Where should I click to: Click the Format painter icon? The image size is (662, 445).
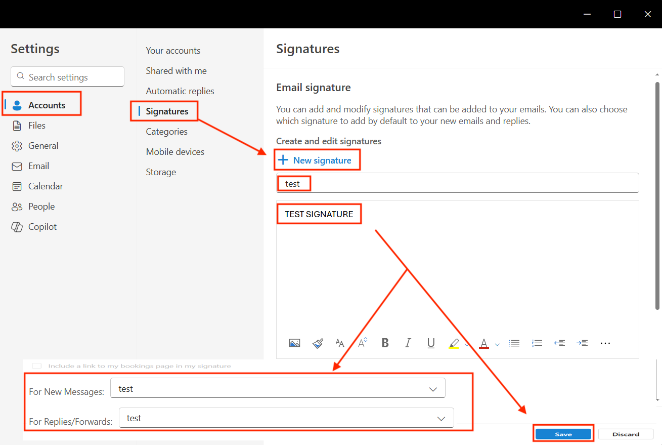(318, 343)
